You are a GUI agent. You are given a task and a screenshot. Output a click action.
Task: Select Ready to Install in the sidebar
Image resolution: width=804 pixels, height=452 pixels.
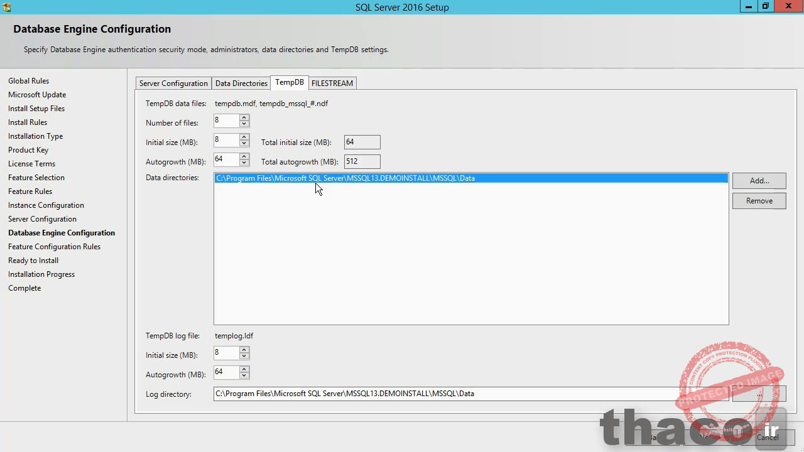click(x=33, y=260)
